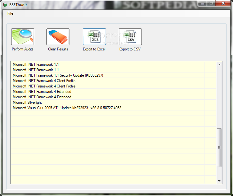Click the results list scrollbar thumb

pos(219,147)
